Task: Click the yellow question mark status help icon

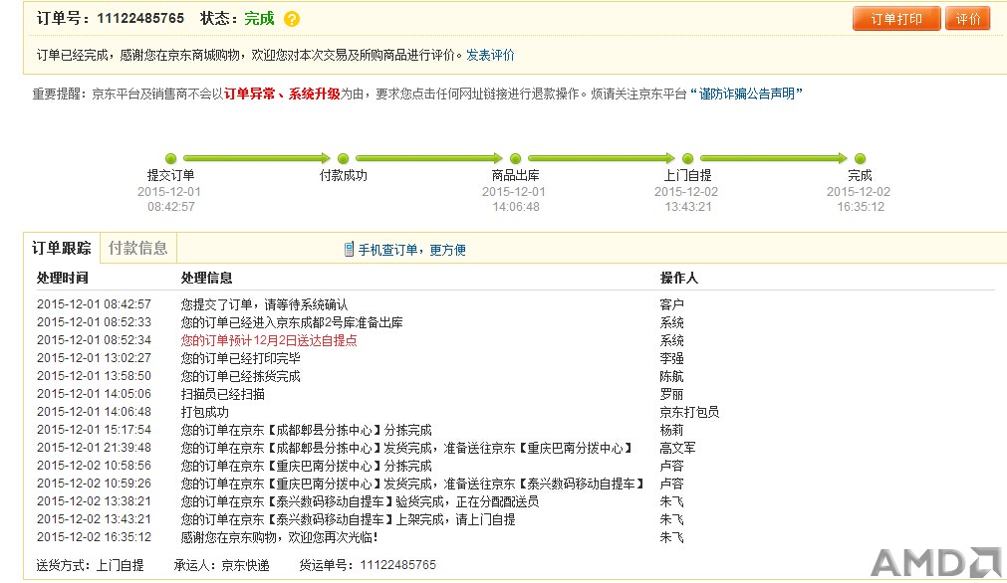Action: tap(292, 19)
